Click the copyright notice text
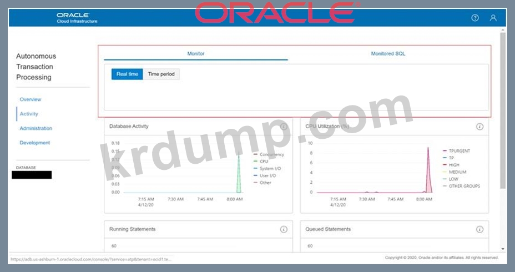Image resolution: width=515 pixels, height=272 pixels. click(441, 258)
